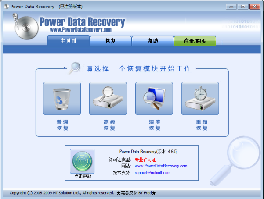Click the green 点击更新 update icon

click(x=82, y=161)
